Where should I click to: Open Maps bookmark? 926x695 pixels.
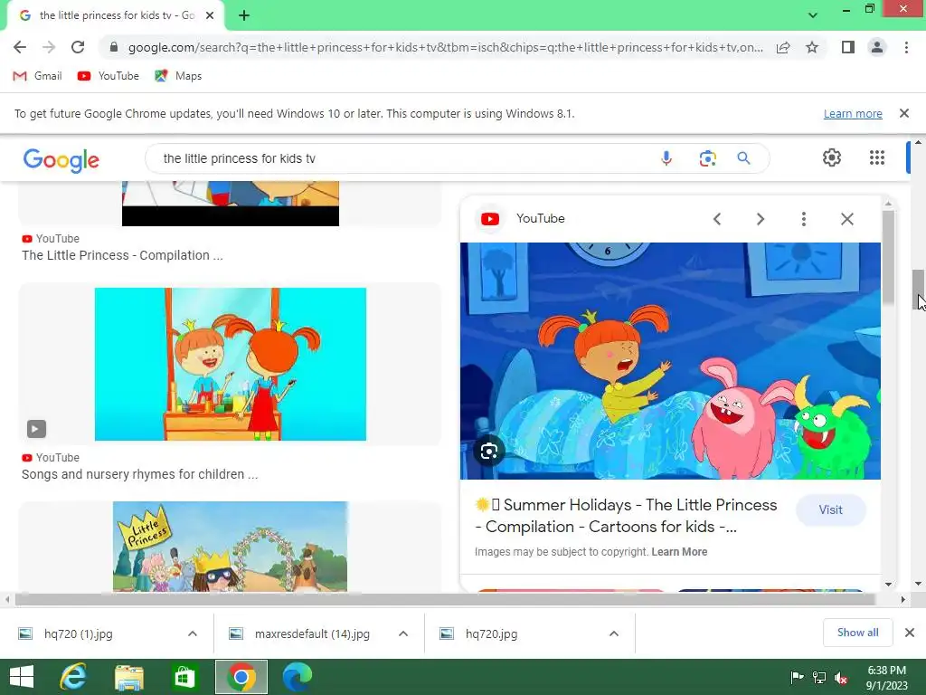coord(178,76)
